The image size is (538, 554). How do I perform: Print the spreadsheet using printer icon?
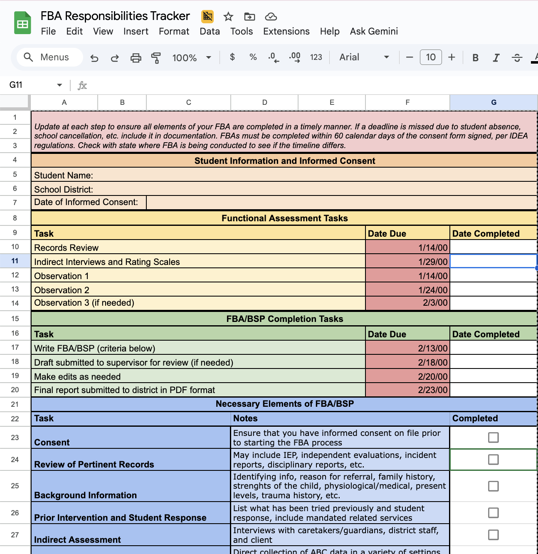coord(136,58)
